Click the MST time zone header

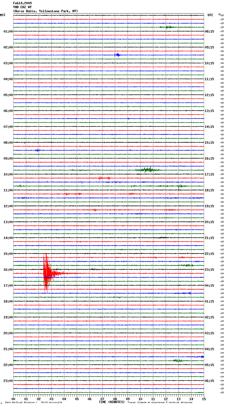(x=3, y=15)
